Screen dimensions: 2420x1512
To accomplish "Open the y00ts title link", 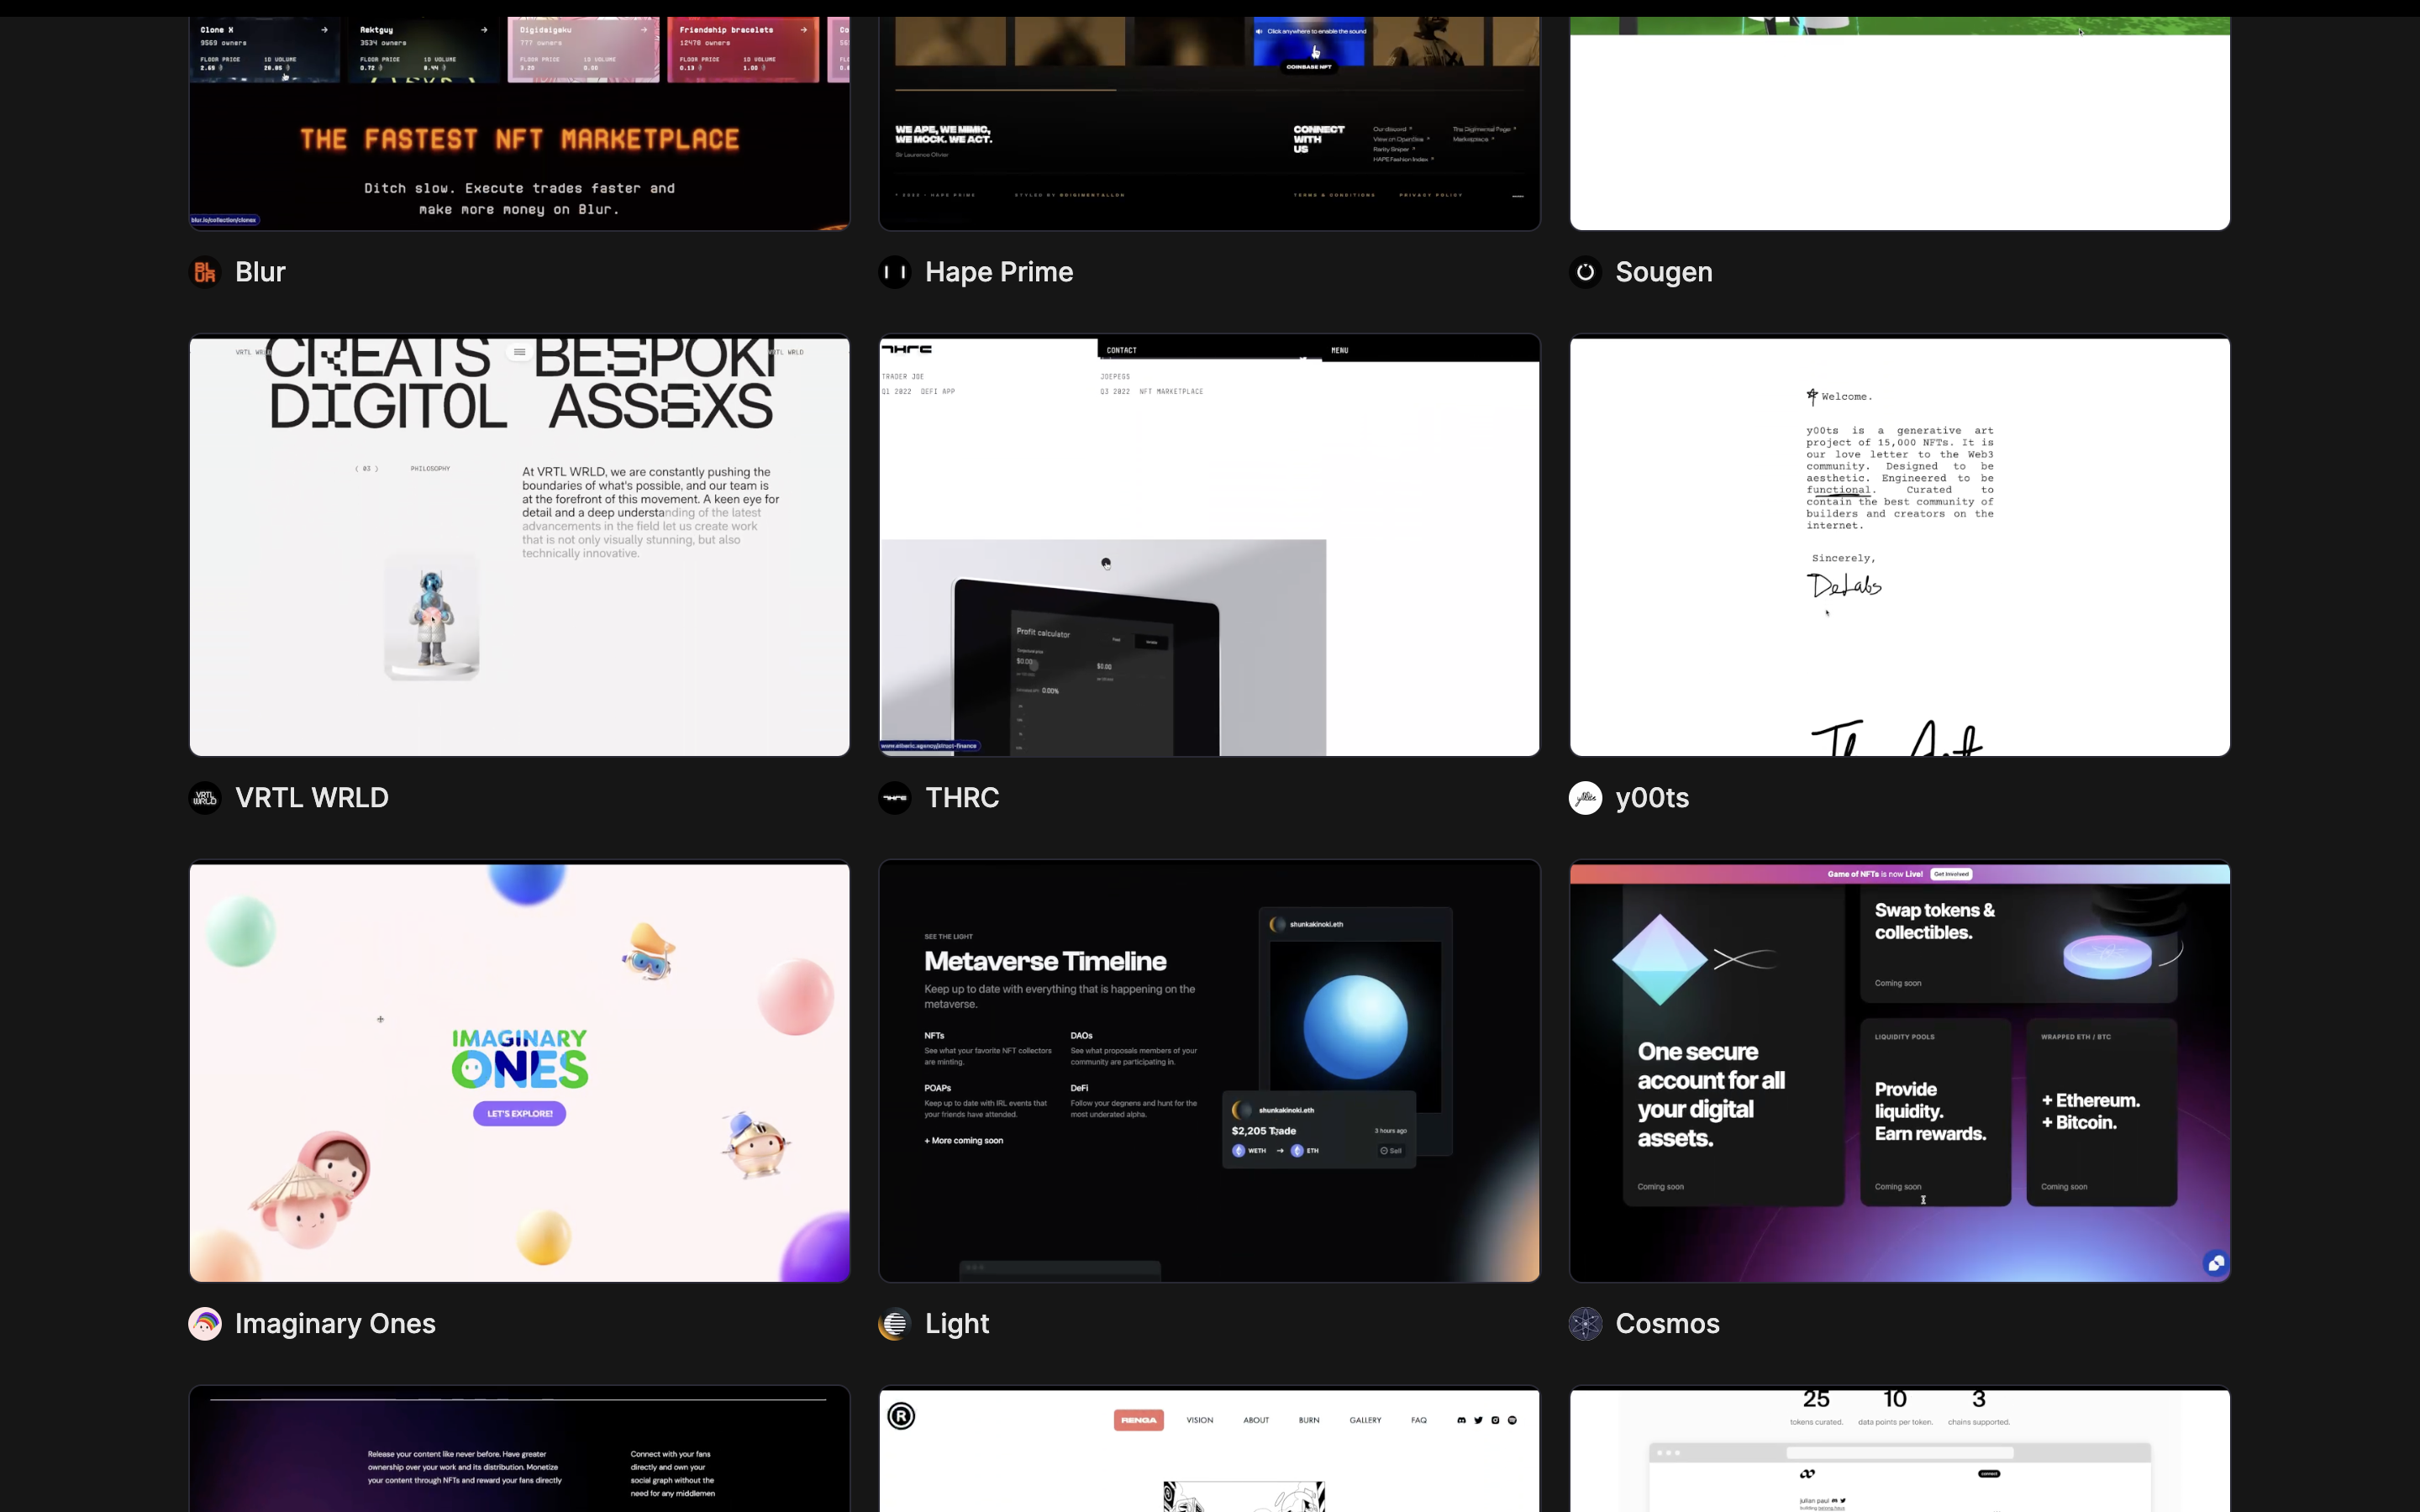I will (1652, 798).
